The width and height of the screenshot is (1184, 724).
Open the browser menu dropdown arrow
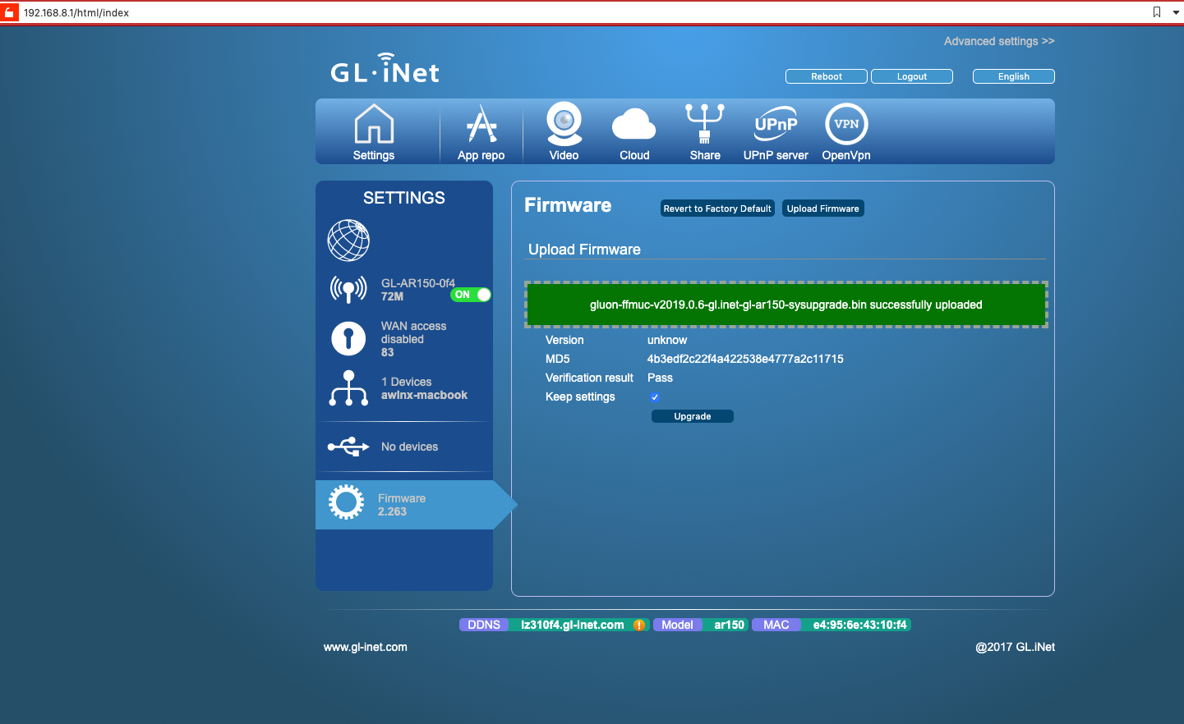click(x=1176, y=12)
